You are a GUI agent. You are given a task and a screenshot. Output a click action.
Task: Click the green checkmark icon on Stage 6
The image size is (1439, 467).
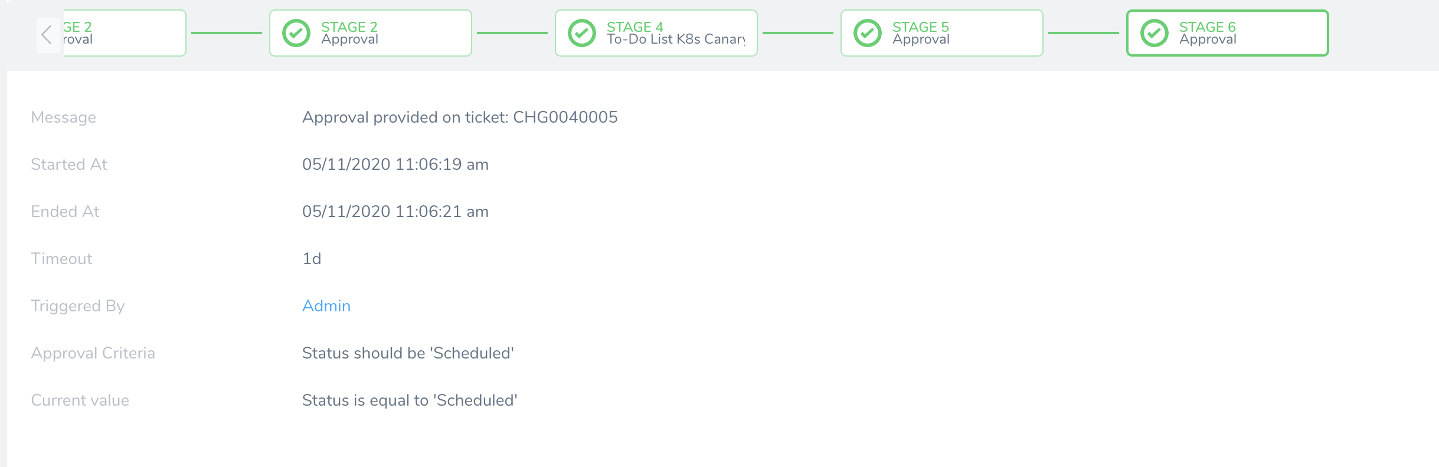point(1155,33)
